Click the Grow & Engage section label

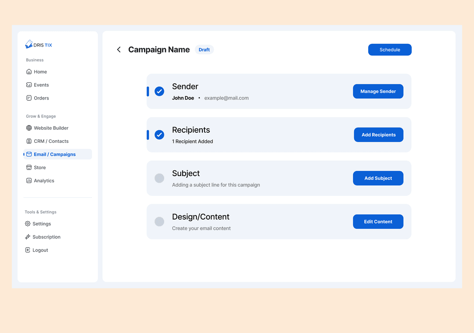(41, 116)
